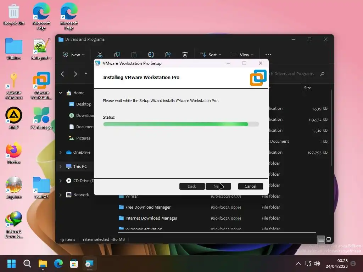Click the horizontal scrollbar in file list
Viewport: 363px width, 272px height.
pos(217,232)
